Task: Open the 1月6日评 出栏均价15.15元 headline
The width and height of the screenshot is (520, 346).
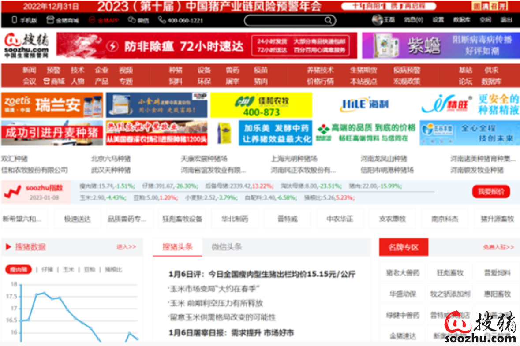Action: coord(262,274)
